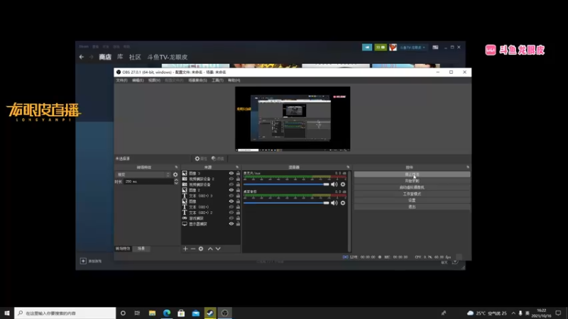Viewport: 568px width, 319px height.
Task: Click the add source plus icon
Action: pyautogui.click(x=185, y=249)
